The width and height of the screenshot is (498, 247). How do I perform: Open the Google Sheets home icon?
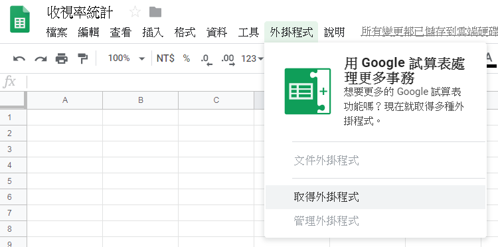(20, 19)
